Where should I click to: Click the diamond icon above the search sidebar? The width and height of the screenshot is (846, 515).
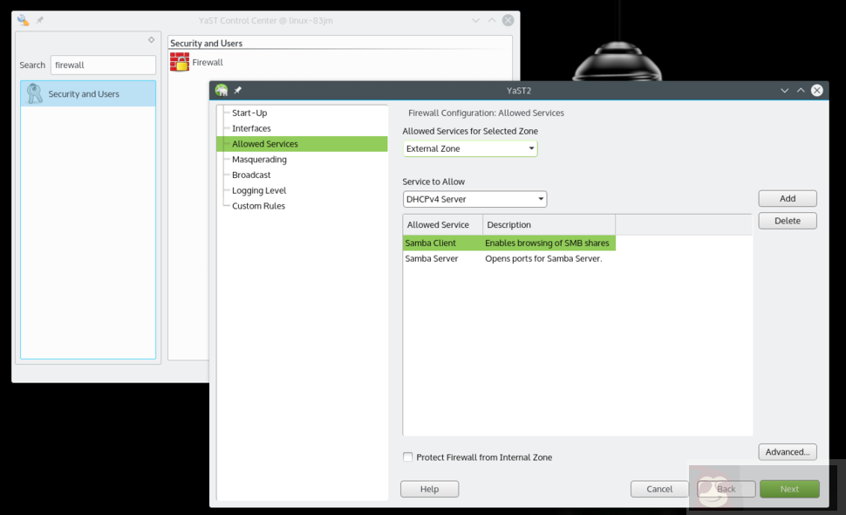tap(151, 38)
